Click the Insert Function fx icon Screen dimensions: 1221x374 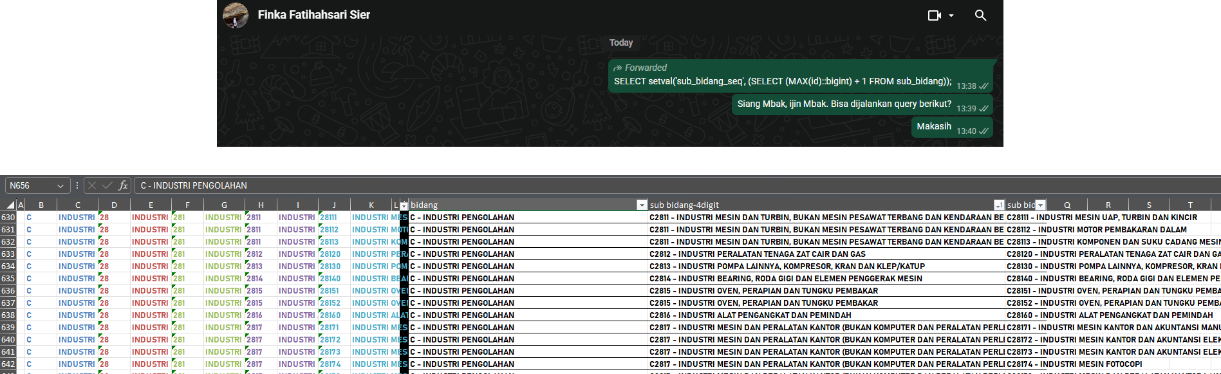pyautogui.click(x=123, y=185)
